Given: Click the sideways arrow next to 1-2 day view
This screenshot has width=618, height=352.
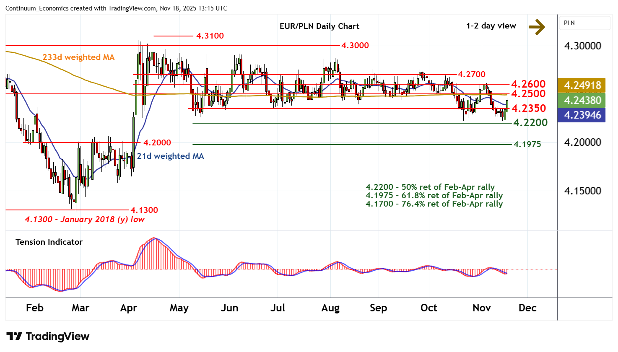Looking at the screenshot, I should (x=536, y=27).
